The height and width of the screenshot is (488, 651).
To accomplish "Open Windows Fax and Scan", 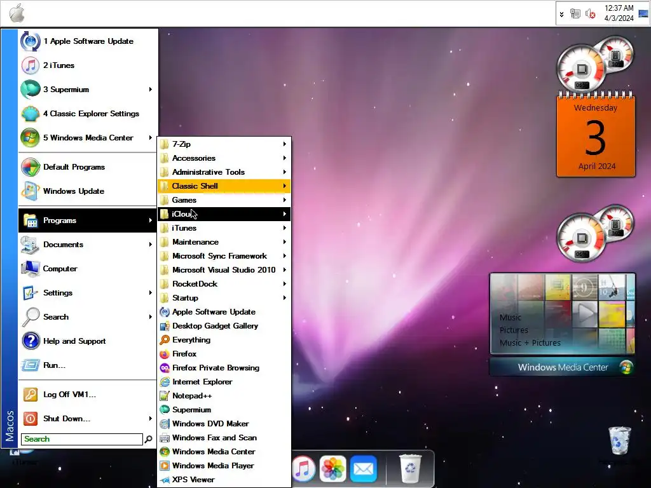I will (x=224, y=437).
